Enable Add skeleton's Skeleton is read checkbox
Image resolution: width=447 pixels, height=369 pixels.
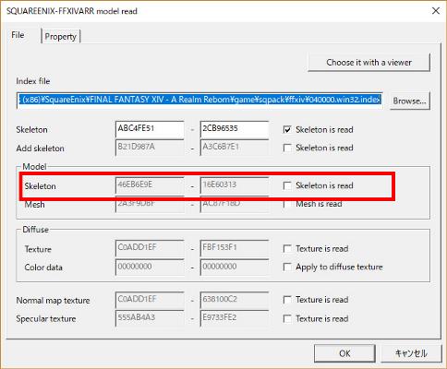(287, 148)
